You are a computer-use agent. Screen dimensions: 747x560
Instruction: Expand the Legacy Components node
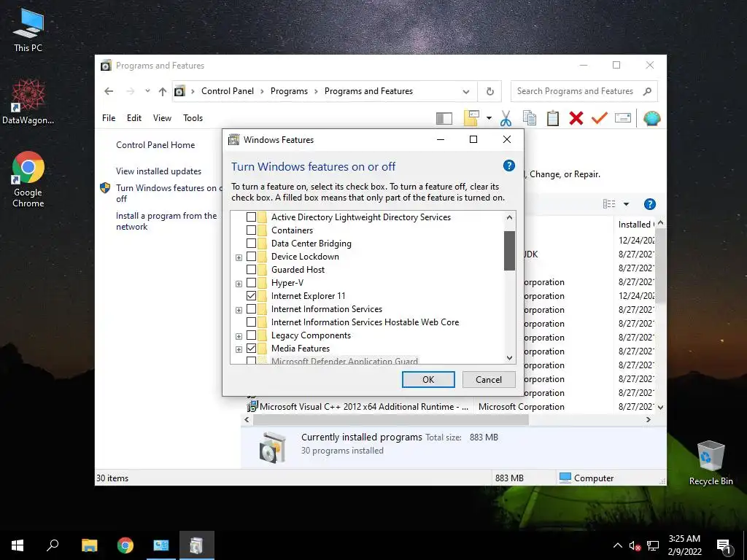(239, 336)
